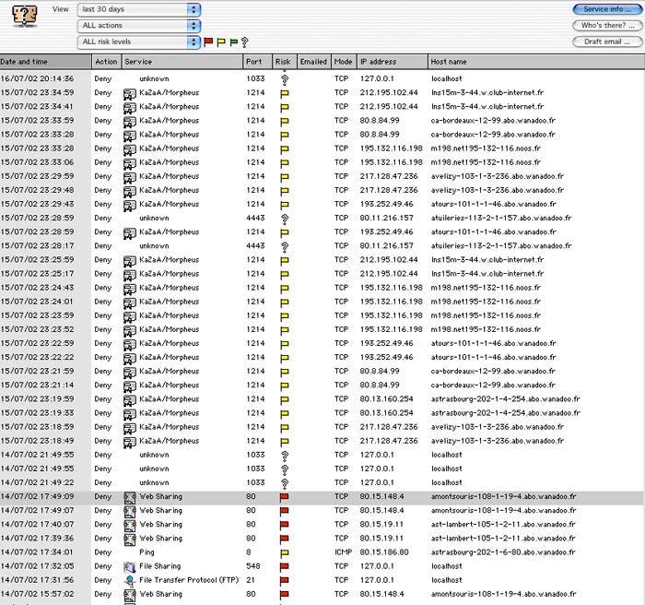645x605 pixels.
Task: Click the green risk flag filter icon
Action: coord(234,42)
